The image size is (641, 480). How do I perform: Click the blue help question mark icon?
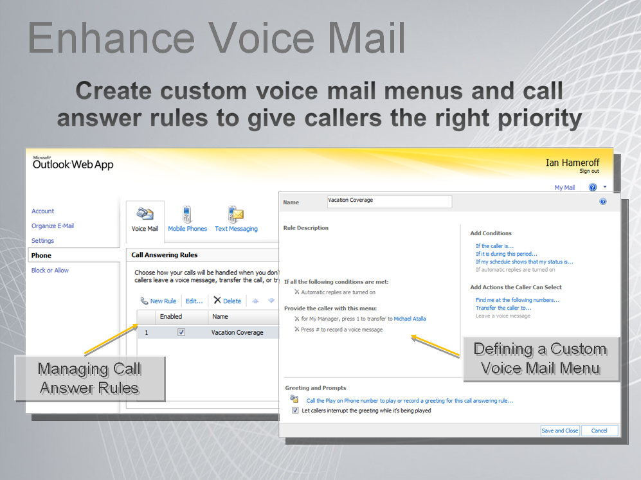tap(592, 188)
